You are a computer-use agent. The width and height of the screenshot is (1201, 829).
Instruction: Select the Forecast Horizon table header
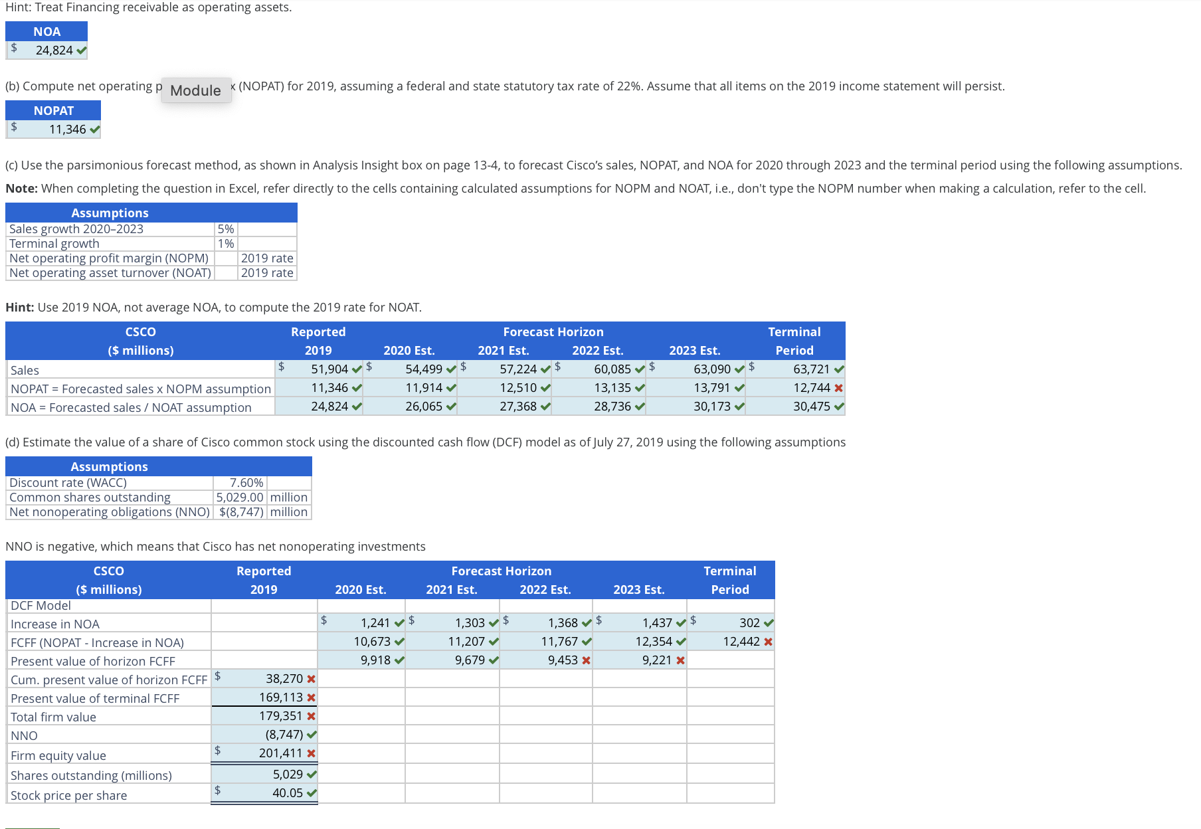pos(553,331)
